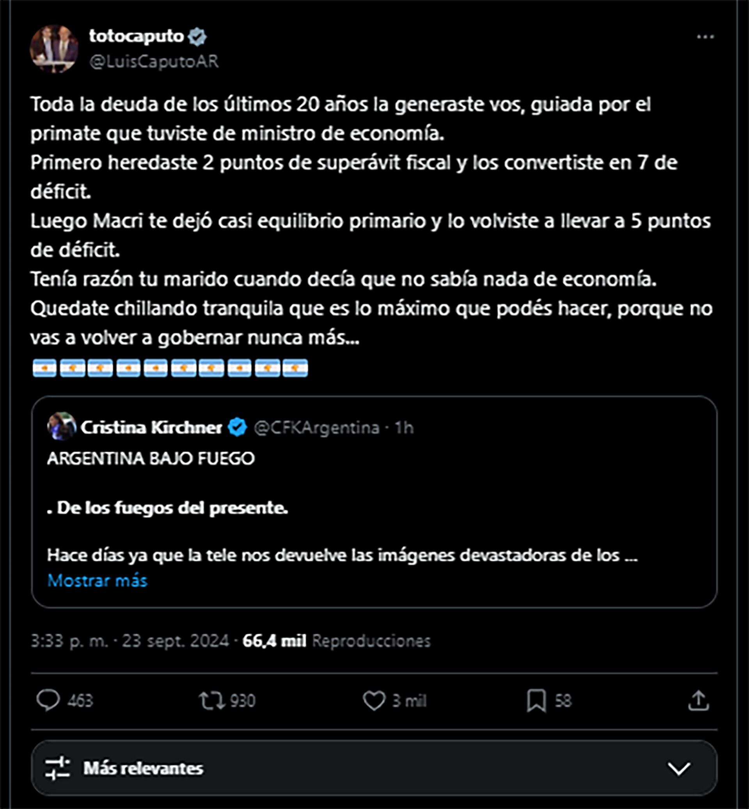Click the totocaputo display name
Viewport: 749px width, 809px height.
pos(137,37)
